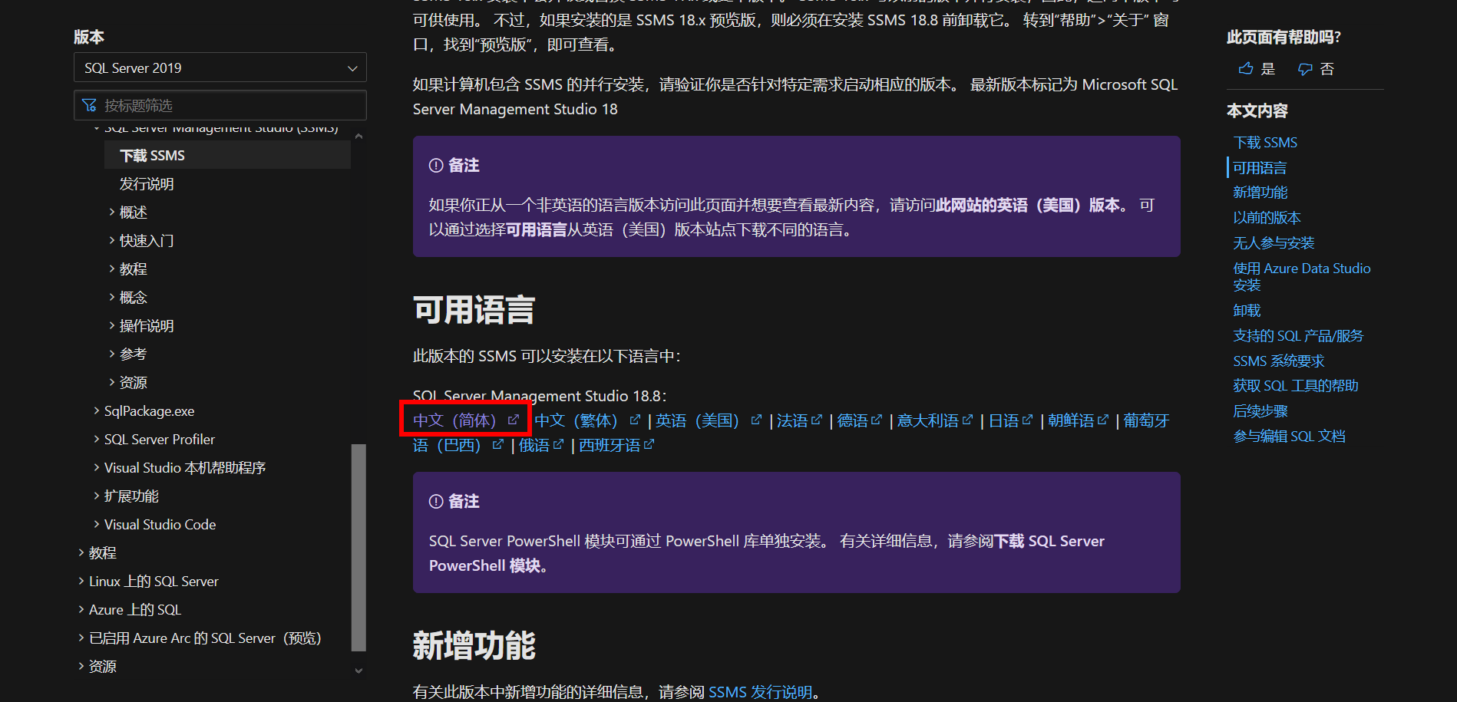The image size is (1457, 702).
Task: Expand the 扩展功能 tree node
Action: point(97,496)
